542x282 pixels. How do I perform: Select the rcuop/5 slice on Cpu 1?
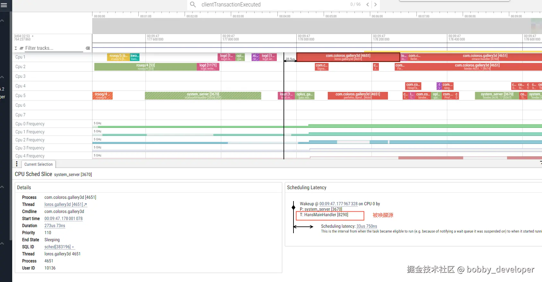(x=118, y=57)
